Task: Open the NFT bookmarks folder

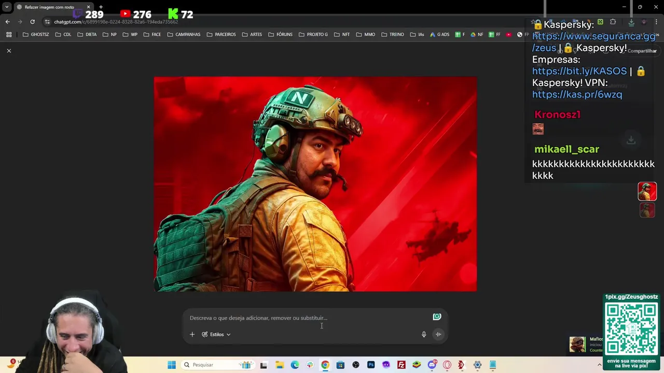Action: click(x=342, y=35)
